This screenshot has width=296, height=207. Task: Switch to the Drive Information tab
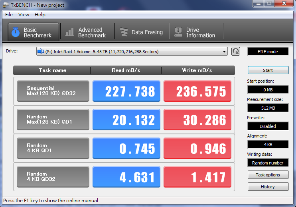(x=196, y=32)
